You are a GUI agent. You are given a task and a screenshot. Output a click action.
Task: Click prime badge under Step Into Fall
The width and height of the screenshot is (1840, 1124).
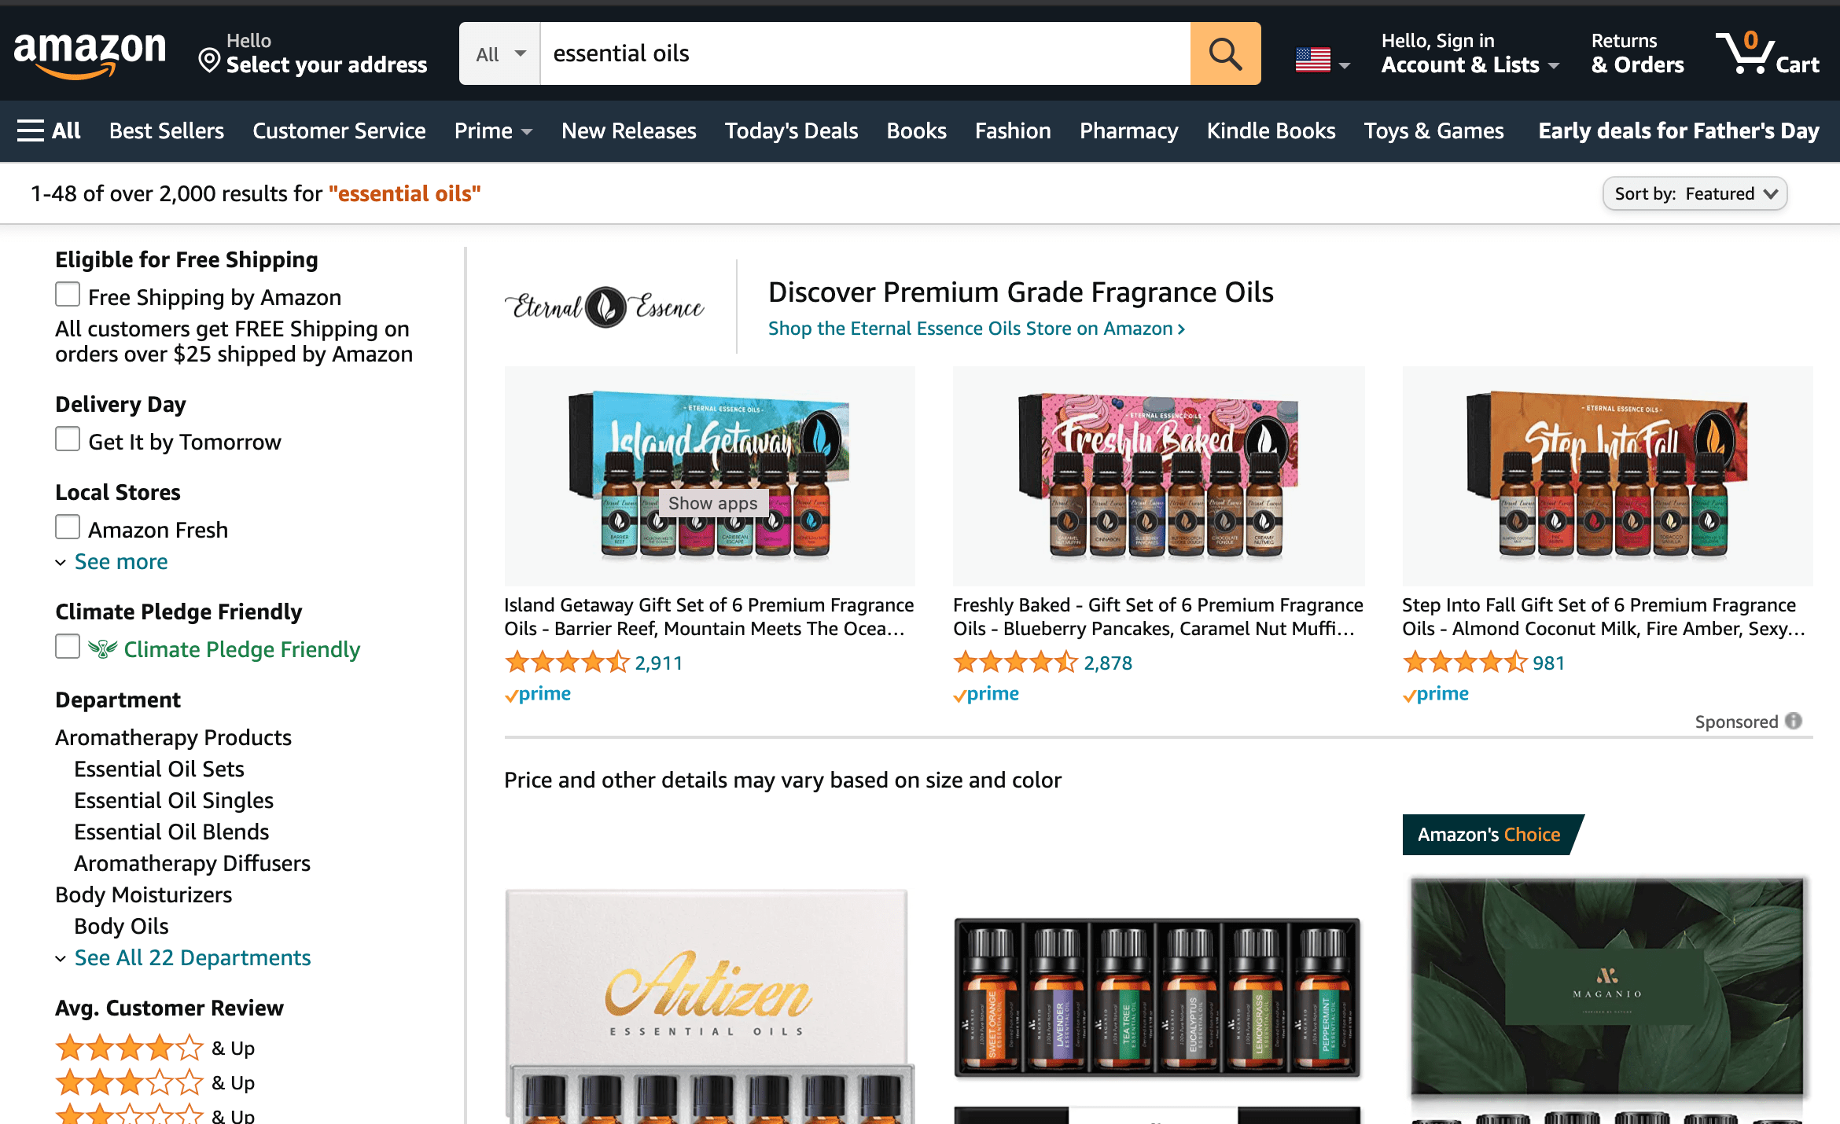click(1436, 694)
